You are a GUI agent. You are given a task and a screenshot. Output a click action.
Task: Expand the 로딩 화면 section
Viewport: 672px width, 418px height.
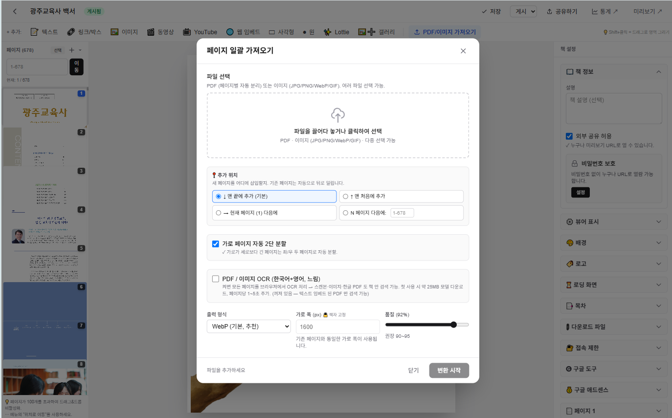pos(613,285)
